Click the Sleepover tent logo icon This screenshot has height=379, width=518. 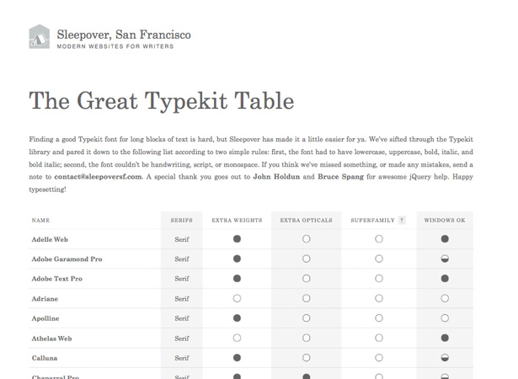(x=40, y=37)
